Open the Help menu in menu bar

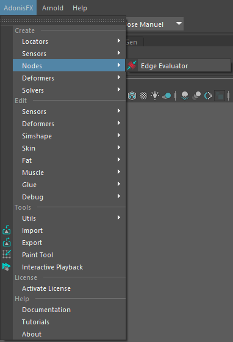tap(80, 8)
